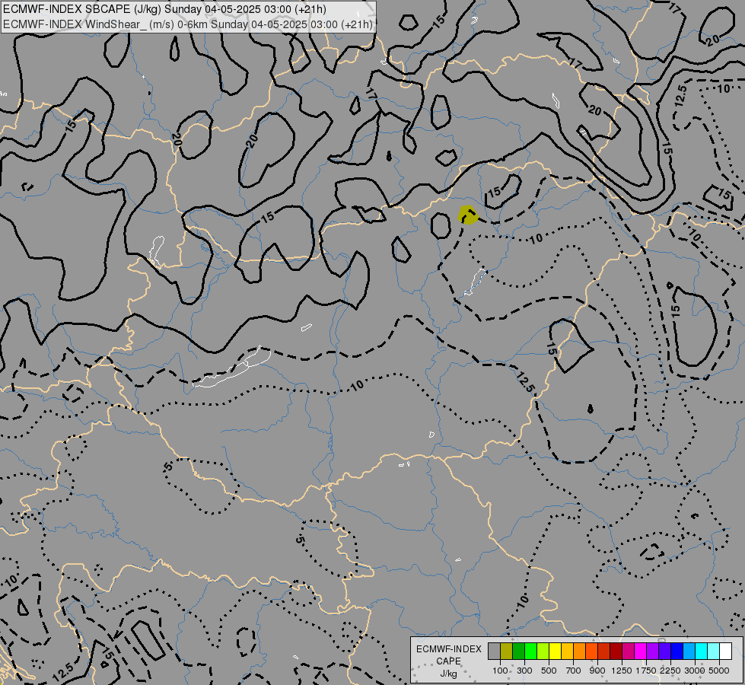Image resolution: width=745 pixels, height=685 pixels.
Task: Click the 1750 legend value
Action: point(646,671)
